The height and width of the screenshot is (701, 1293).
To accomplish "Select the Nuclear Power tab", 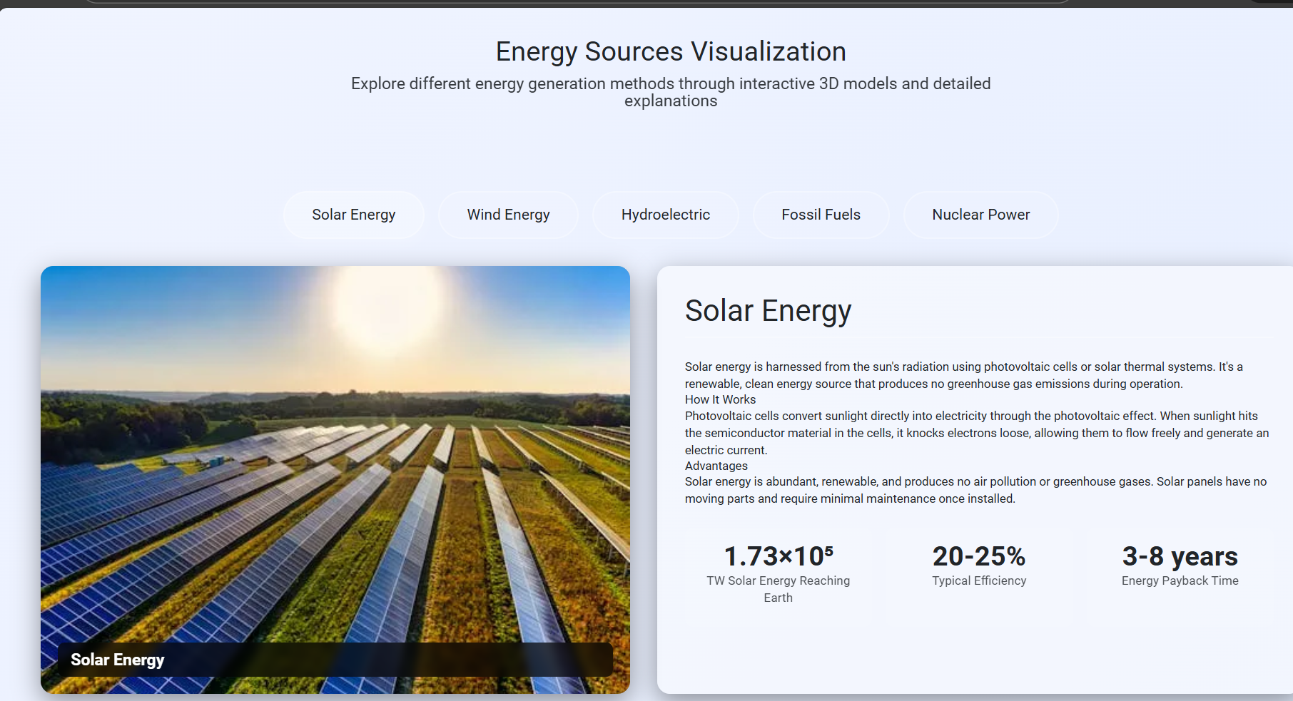I will coord(980,215).
